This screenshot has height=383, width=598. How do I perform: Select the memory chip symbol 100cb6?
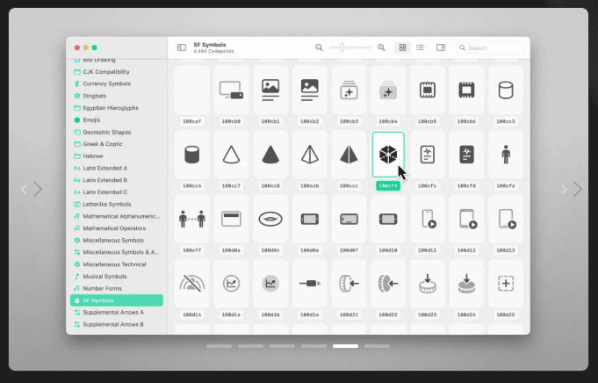point(466,90)
